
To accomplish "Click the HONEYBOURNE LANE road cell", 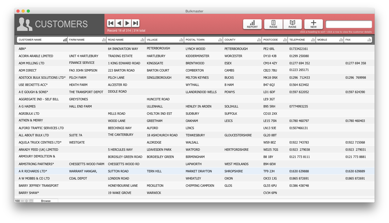I will tap(123, 185).
